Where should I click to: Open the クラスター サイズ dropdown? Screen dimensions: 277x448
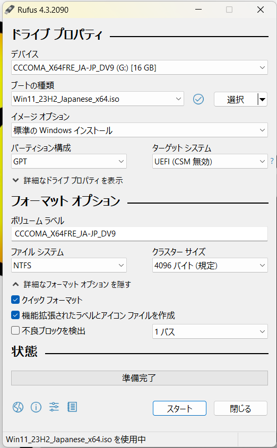point(210,266)
